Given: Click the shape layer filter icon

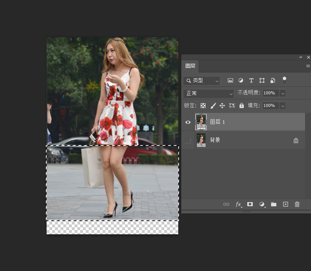Looking at the screenshot, I should 262,80.
